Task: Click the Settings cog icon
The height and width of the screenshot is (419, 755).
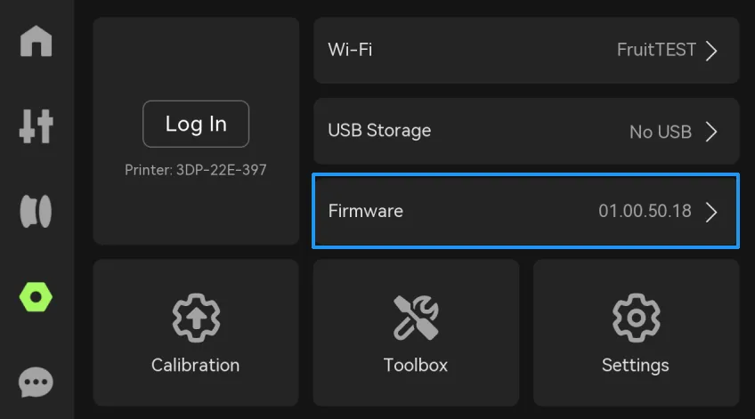Action: (x=636, y=318)
